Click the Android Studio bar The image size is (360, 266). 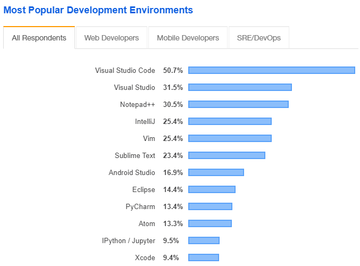[x=216, y=172]
